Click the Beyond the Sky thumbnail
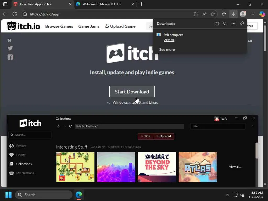Screen dimensions: 268x201 tap(157, 167)
